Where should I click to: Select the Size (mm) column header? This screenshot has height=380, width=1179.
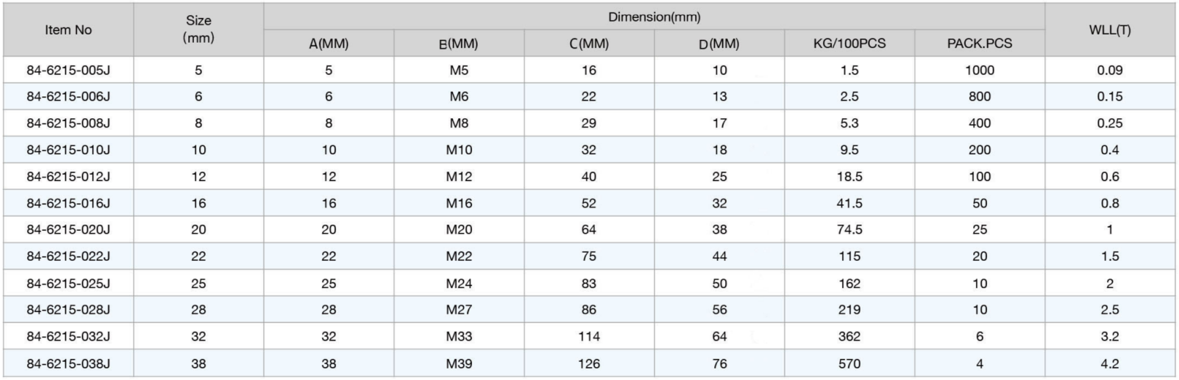click(x=199, y=30)
